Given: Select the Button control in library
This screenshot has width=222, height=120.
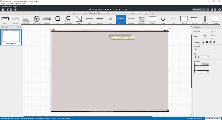Looking at the screenshot, I should (5, 19).
